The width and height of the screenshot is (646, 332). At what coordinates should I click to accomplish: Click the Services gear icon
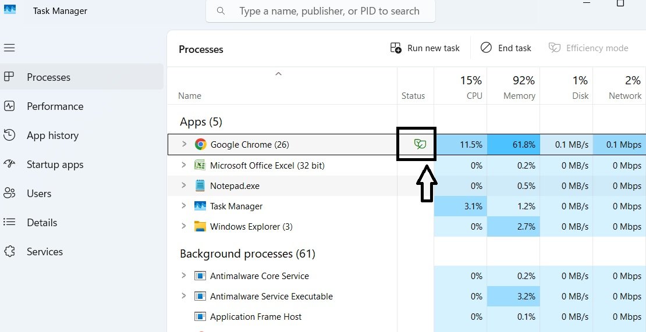point(9,251)
